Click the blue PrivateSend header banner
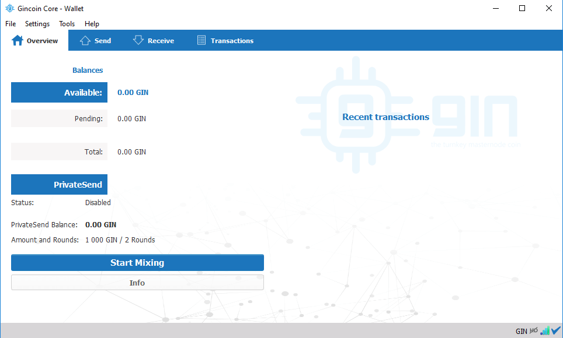Image resolution: width=563 pixels, height=338 pixels. click(59, 184)
